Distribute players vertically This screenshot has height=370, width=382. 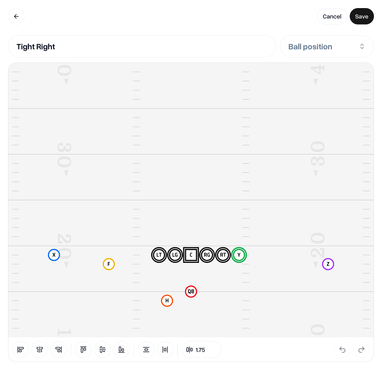pos(146,350)
